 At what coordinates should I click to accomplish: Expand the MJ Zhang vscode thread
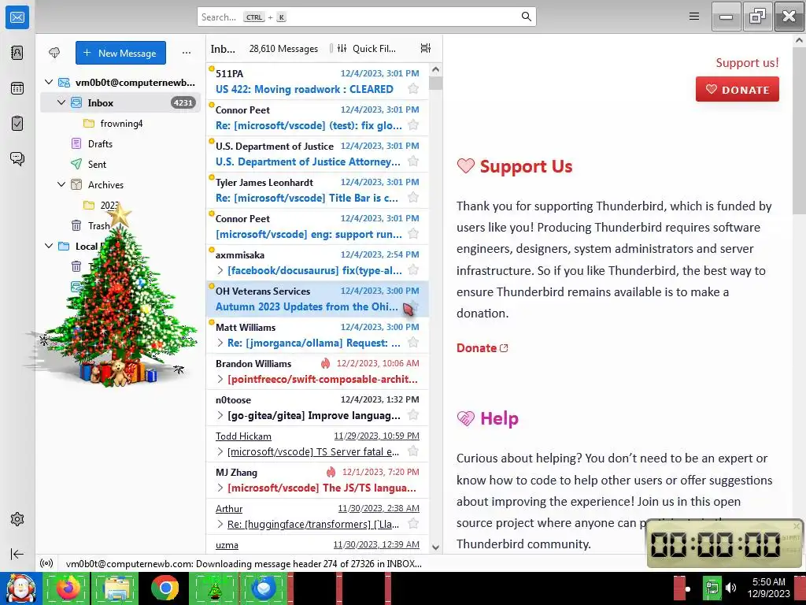click(x=220, y=488)
